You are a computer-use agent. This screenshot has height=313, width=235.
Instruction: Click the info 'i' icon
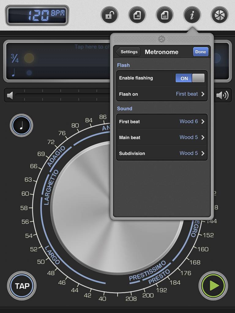[x=192, y=15]
